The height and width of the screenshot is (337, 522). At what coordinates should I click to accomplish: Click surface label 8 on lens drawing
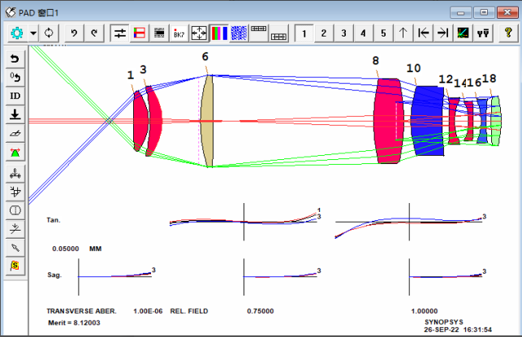[376, 61]
